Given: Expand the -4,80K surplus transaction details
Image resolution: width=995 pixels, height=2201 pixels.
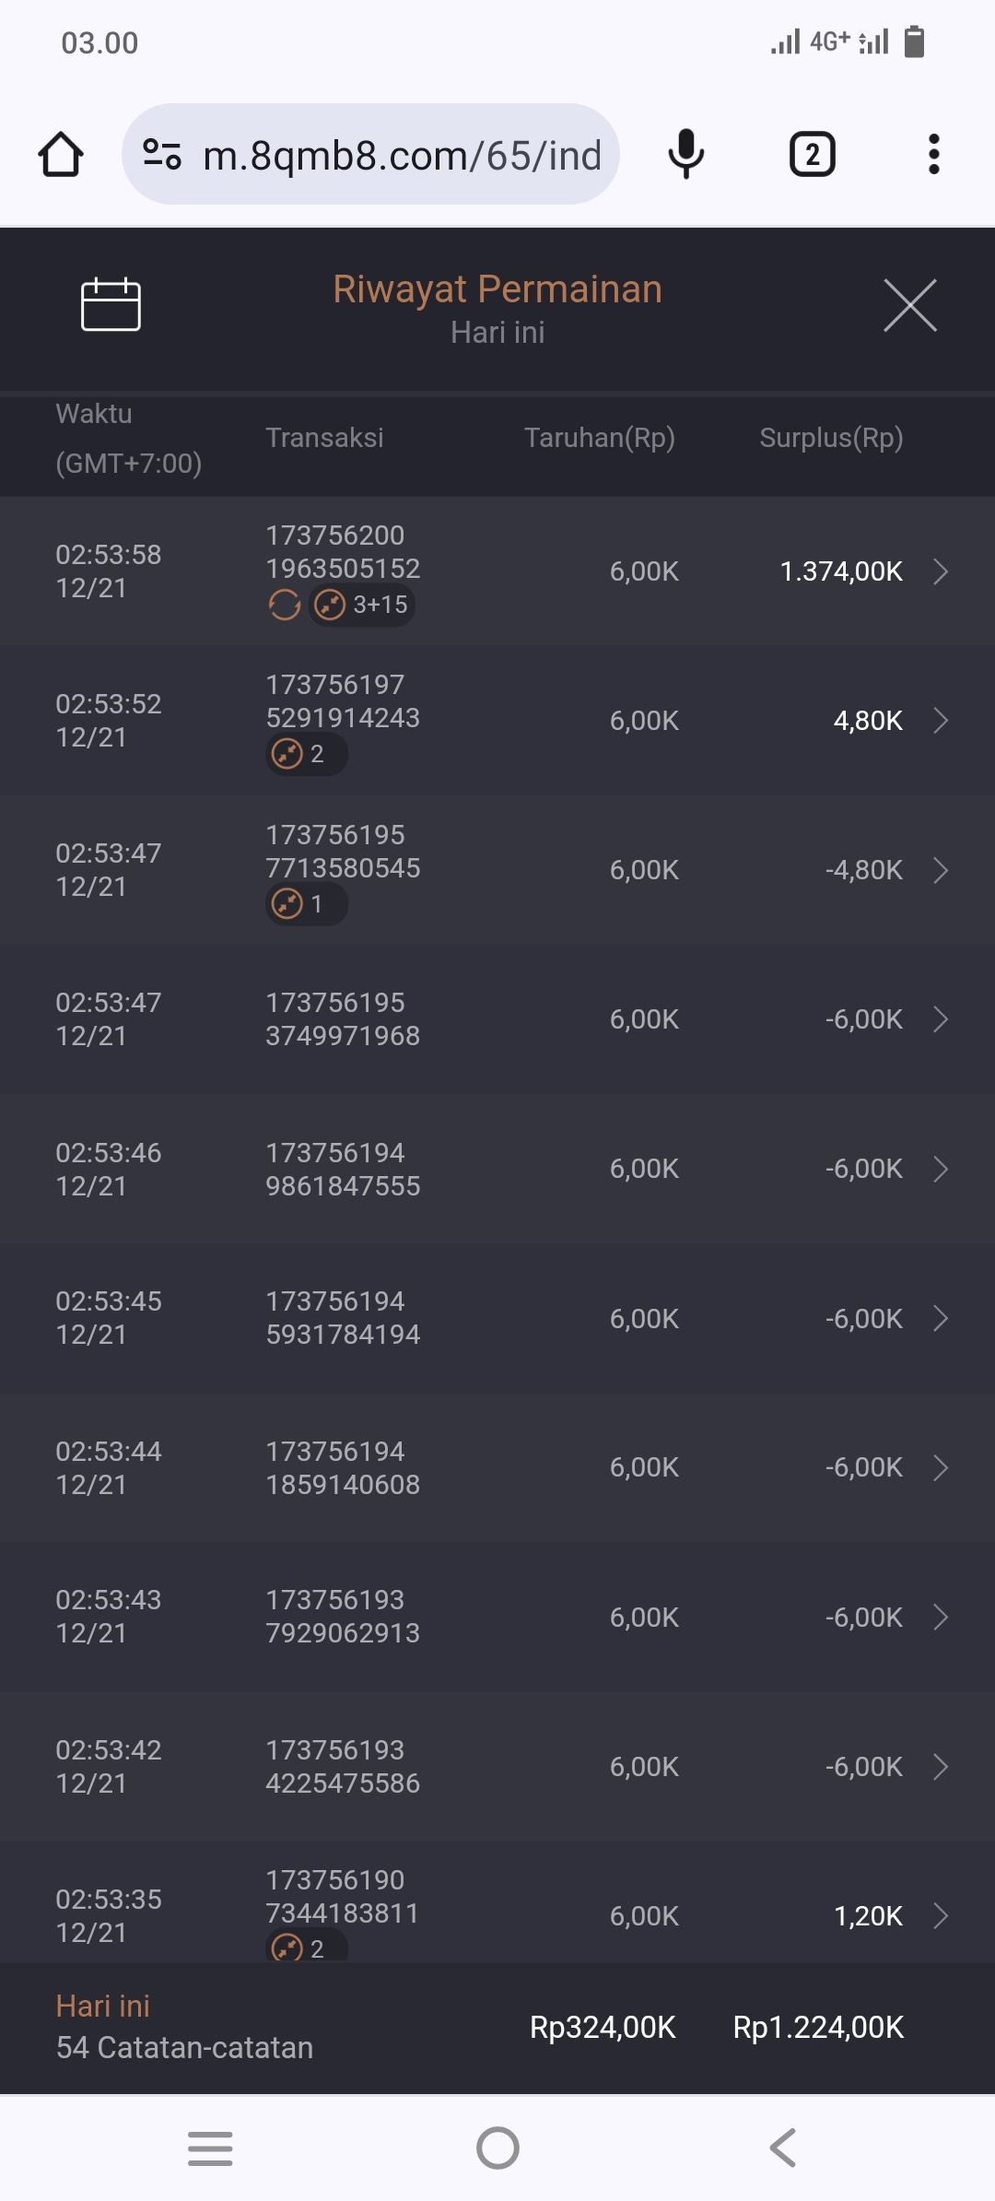Looking at the screenshot, I should pos(940,870).
